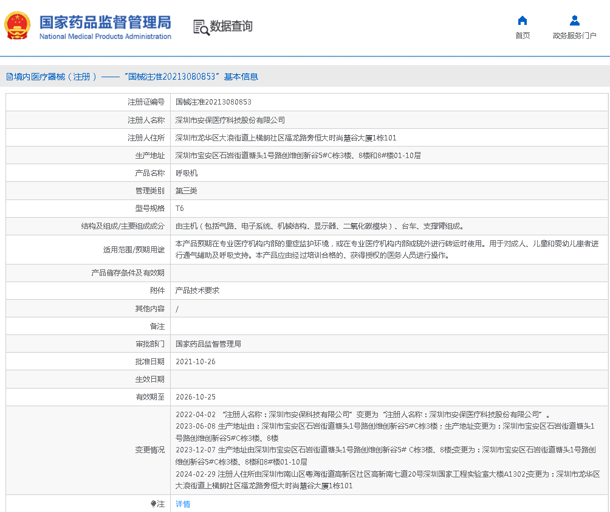
Task: Open the 政务服务门户 text link
Action: tap(574, 36)
